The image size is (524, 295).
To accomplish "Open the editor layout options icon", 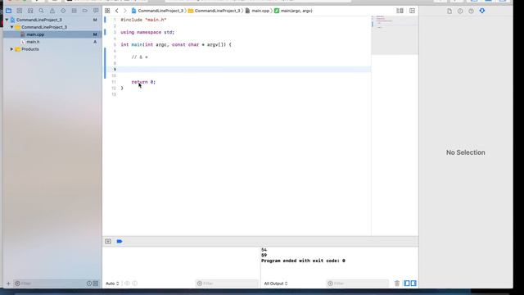I will pyautogui.click(x=400, y=11).
